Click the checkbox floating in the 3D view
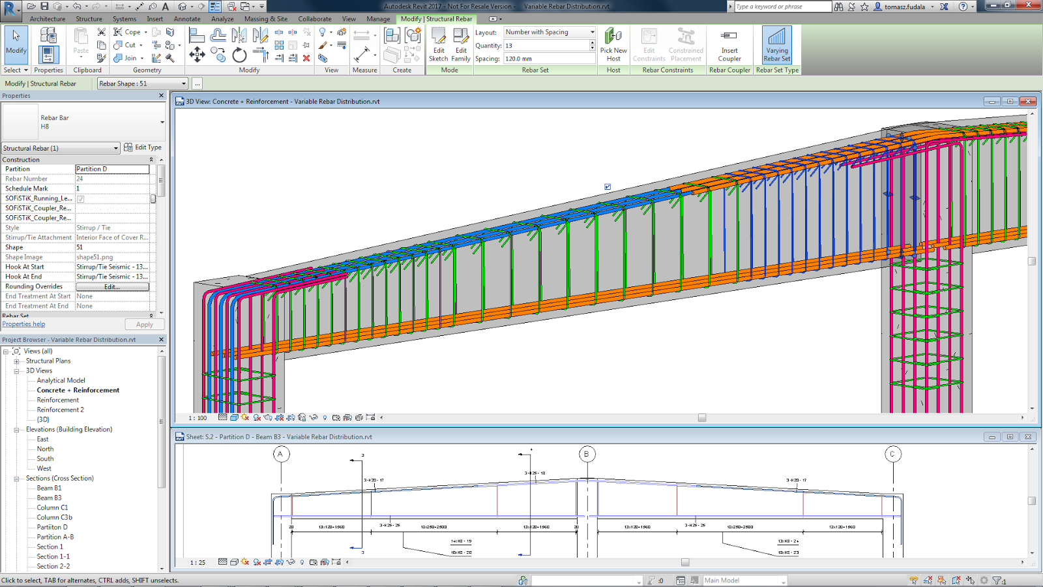The width and height of the screenshot is (1043, 587). (x=607, y=186)
